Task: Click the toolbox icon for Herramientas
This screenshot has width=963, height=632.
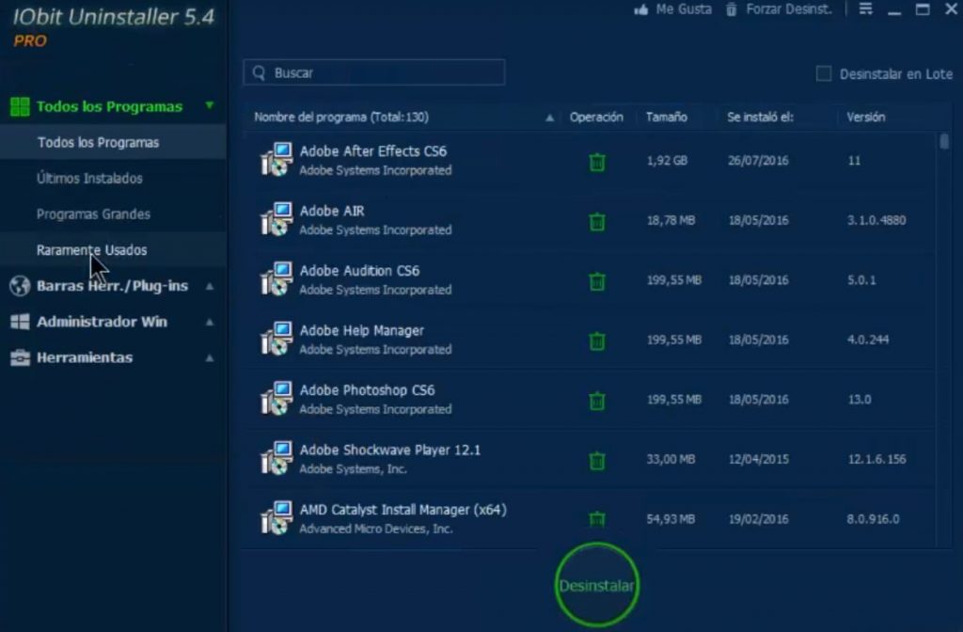Action: [x=20, y=357]
